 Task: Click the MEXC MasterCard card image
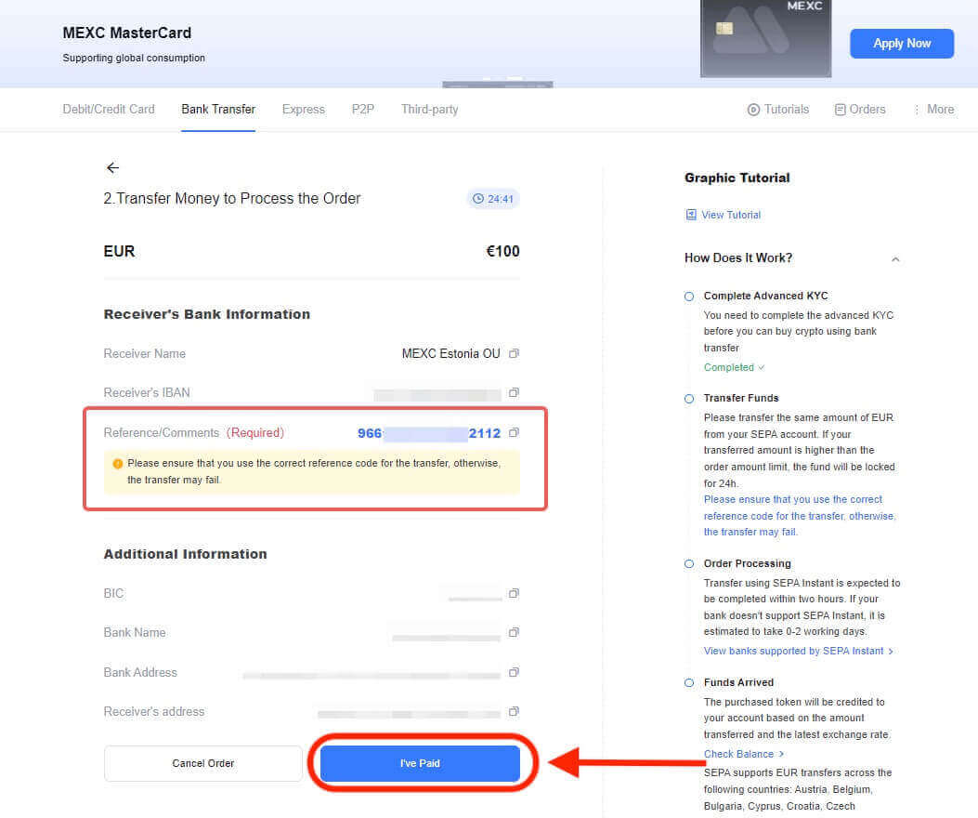(765, 38)
